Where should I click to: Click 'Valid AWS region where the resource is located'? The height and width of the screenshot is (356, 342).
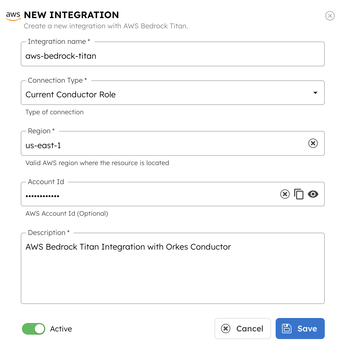point(97,163)
